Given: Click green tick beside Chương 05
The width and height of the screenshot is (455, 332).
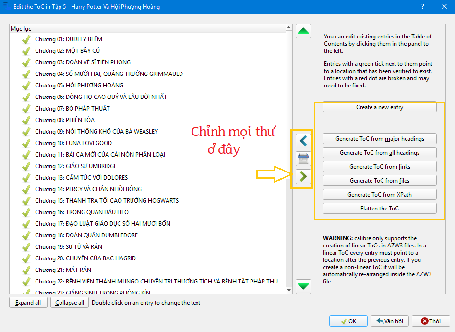Looking at the screenshot, I should tap(26, 86).
